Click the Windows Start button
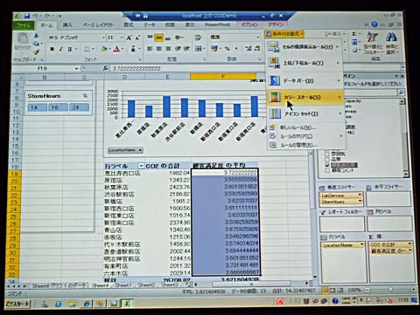 (x=17, y=305)
